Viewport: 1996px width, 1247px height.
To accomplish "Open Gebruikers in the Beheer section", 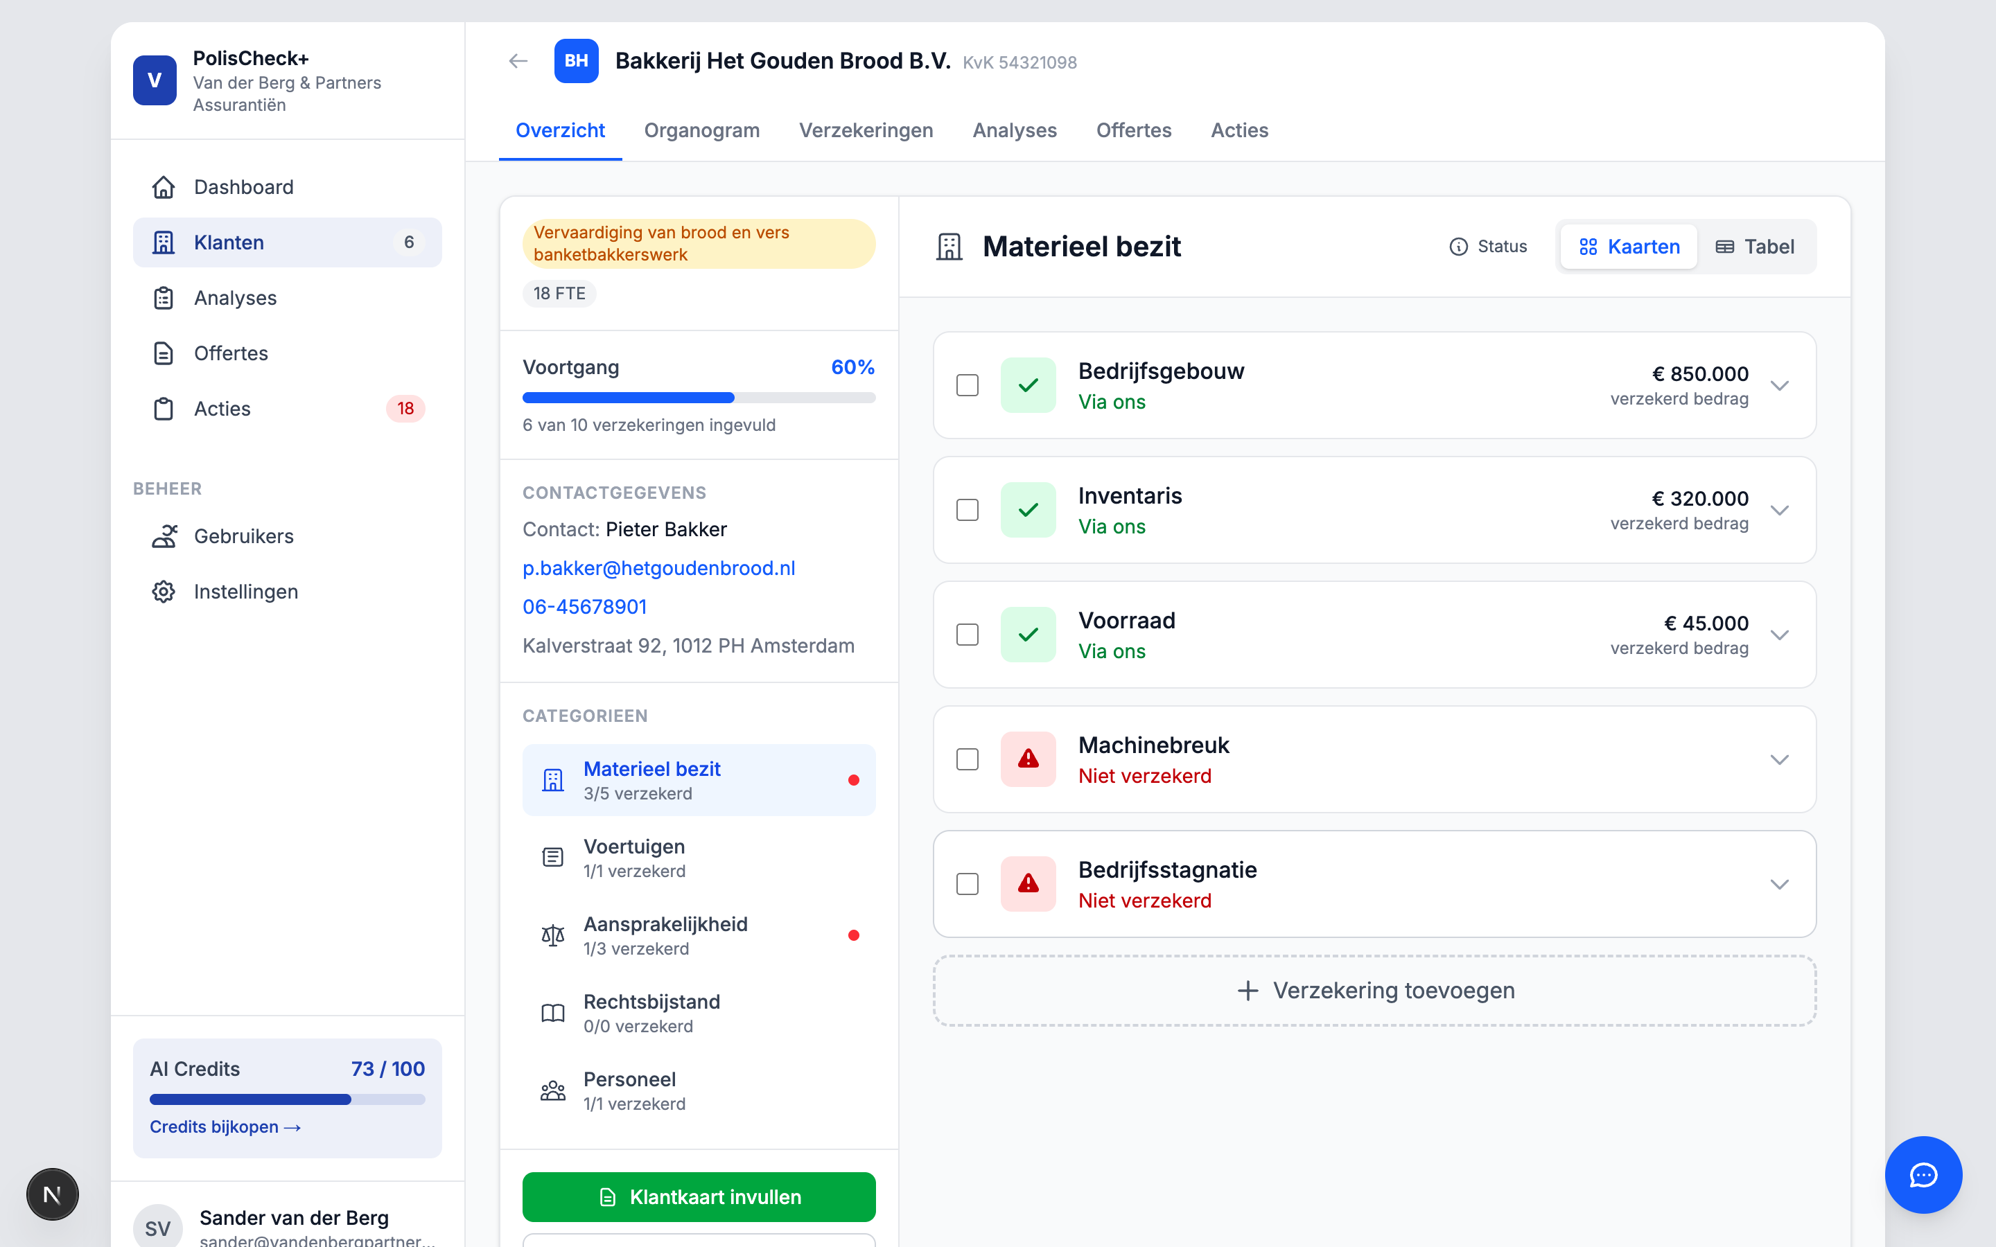I will coord(243,536).
